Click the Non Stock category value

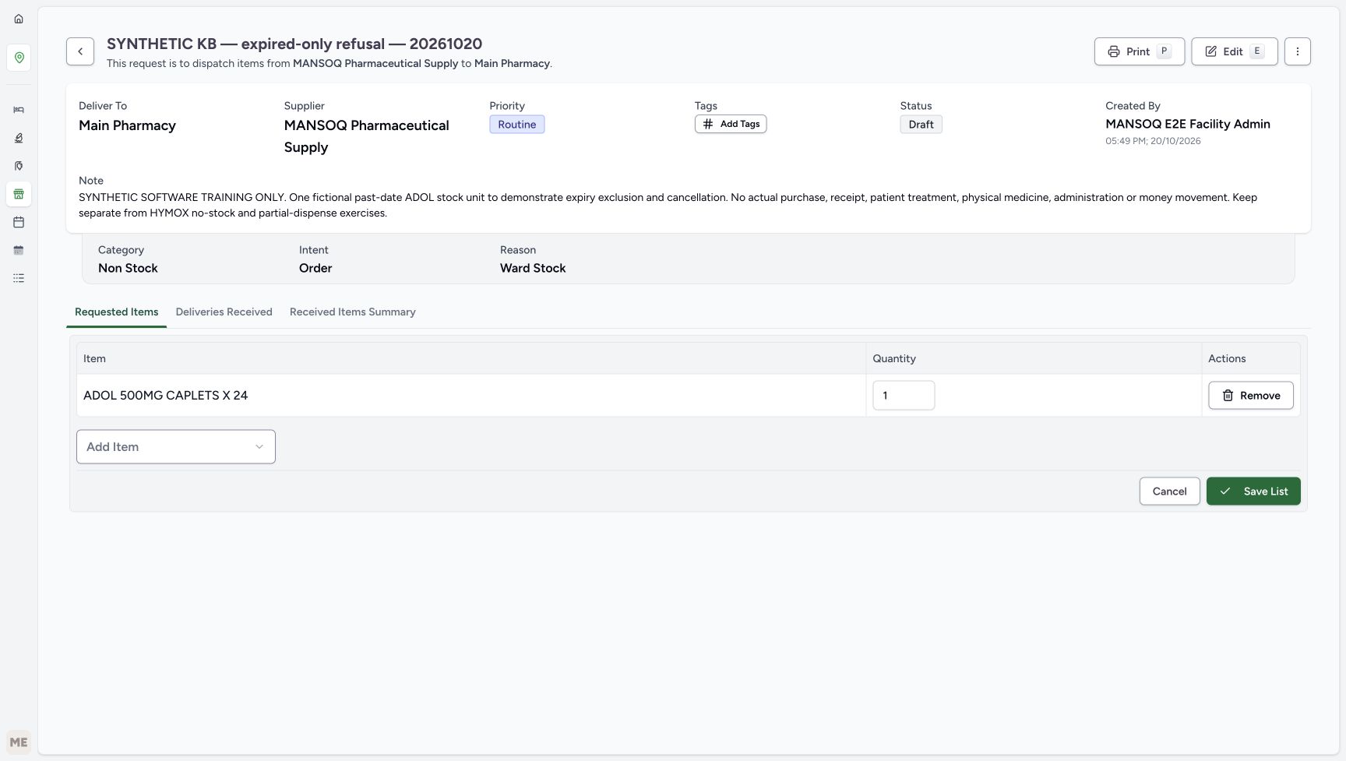tap(128, 268)
